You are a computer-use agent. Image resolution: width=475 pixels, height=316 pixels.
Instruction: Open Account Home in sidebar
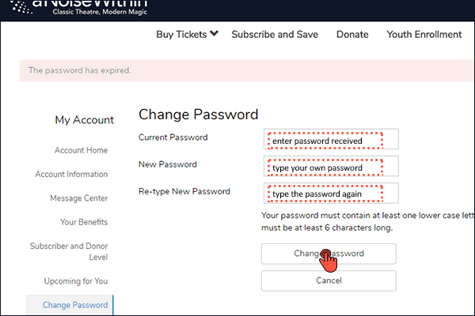pyautogui.click(x=81, y=151)
